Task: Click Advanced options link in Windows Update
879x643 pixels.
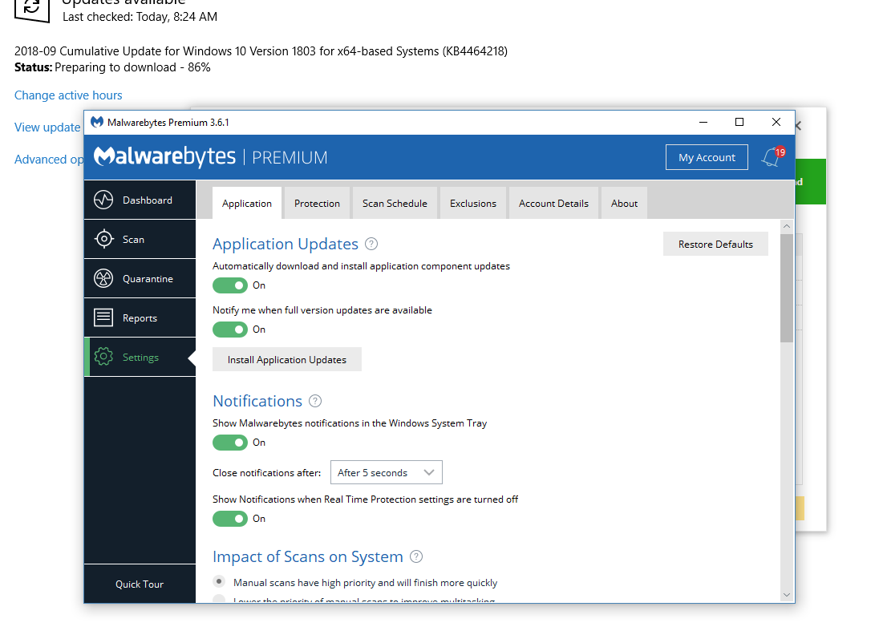Action: click(x=50, y=160)
